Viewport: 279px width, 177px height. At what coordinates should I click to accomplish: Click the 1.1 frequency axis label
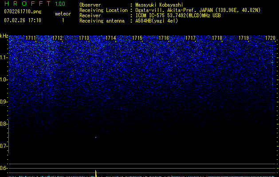pyautogui.click(x=4, y=58)
